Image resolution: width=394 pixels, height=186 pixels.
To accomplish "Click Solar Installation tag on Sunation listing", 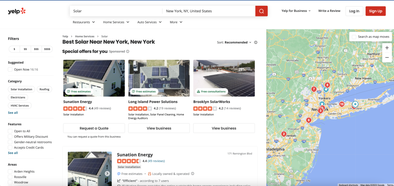I will (x=129, y=167).
